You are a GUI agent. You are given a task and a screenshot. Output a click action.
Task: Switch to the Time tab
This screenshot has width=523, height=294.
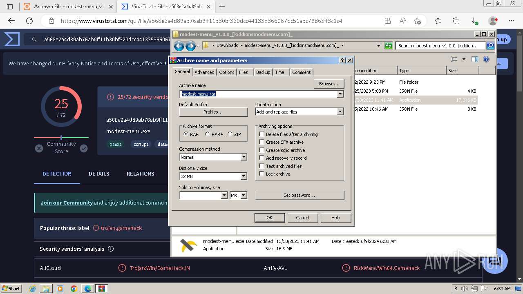pos(280,72)
